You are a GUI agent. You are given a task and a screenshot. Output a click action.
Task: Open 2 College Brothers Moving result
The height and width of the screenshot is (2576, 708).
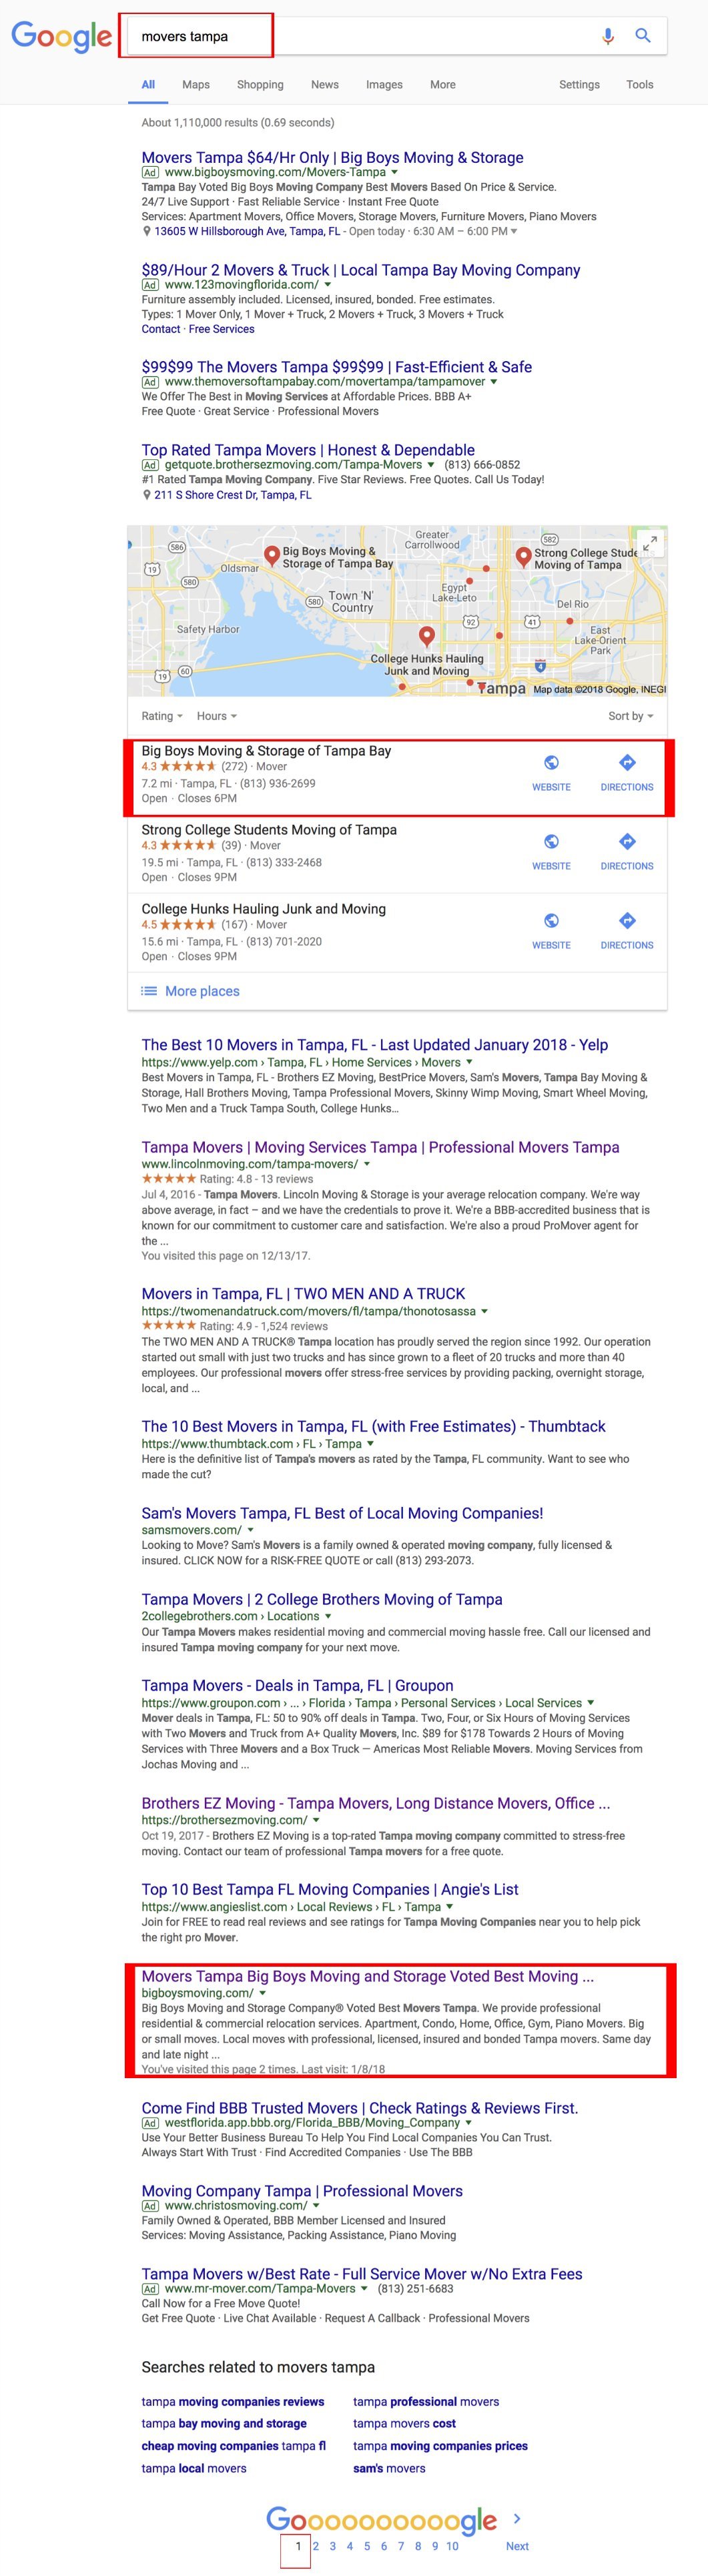pos(322,1600)
